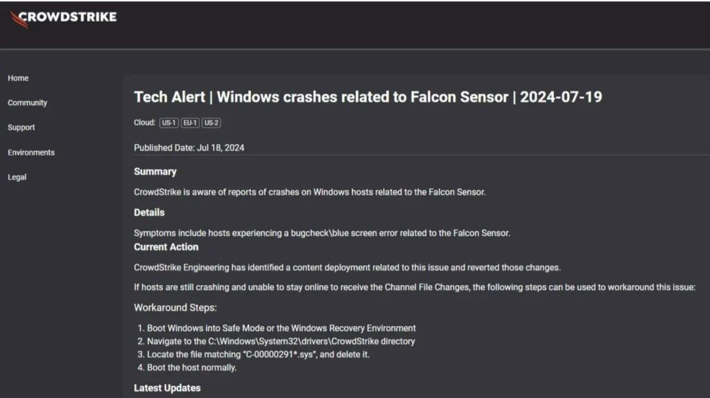Navigate to the Legal page

click(x=17, y=177)
